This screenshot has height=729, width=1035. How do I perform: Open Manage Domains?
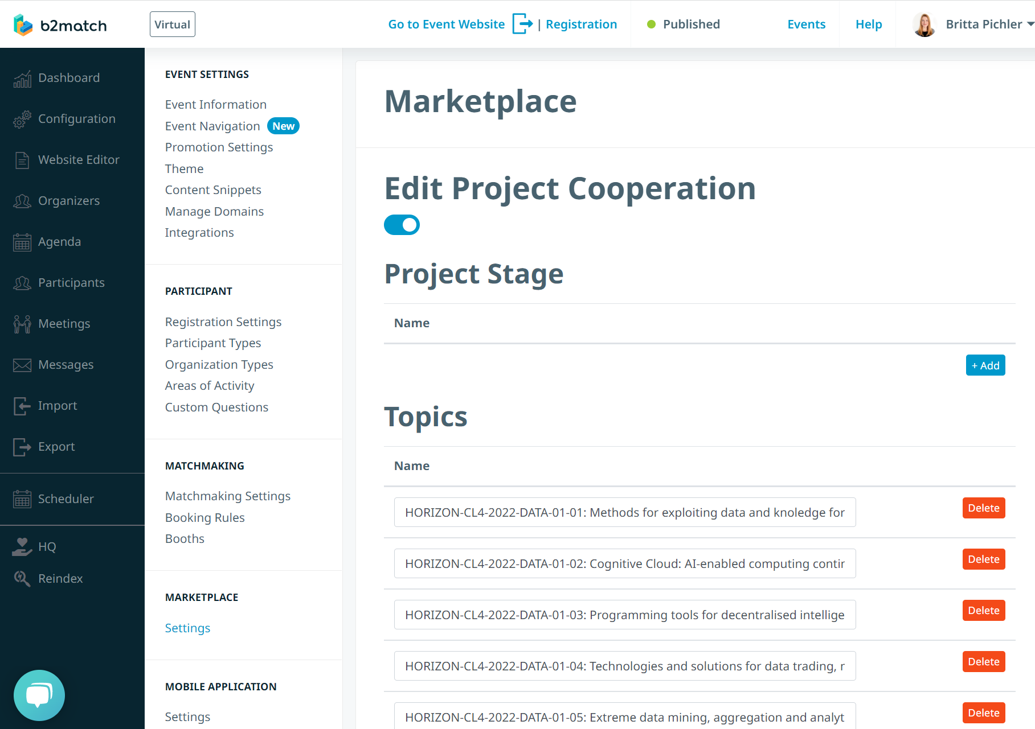[214, 212]
